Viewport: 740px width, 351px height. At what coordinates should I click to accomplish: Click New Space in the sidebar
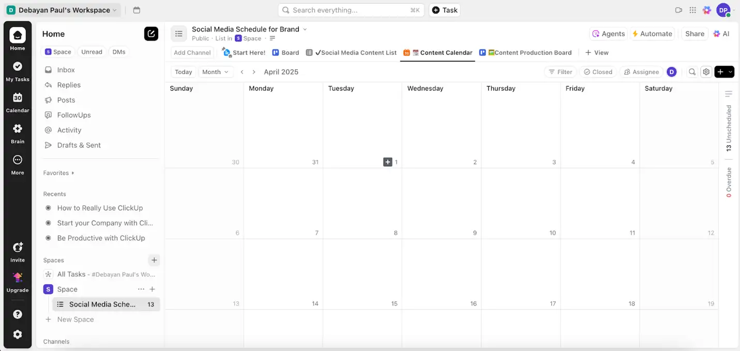click(x=75, y=319)
